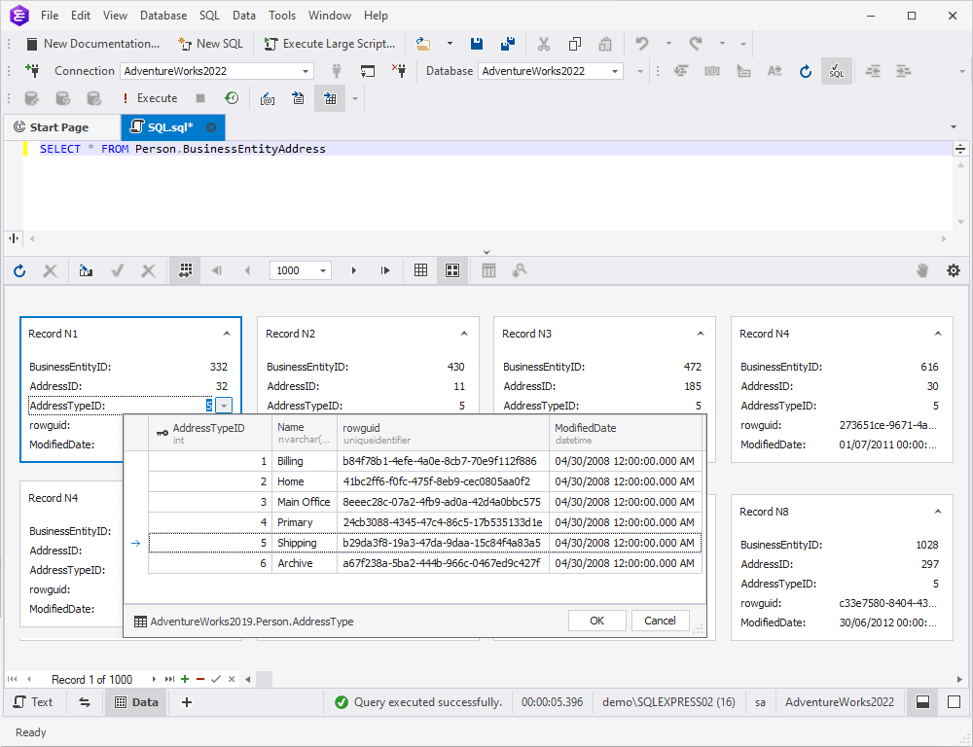Switch to card view layout
The image size is (973, 747).
[452, 270]
